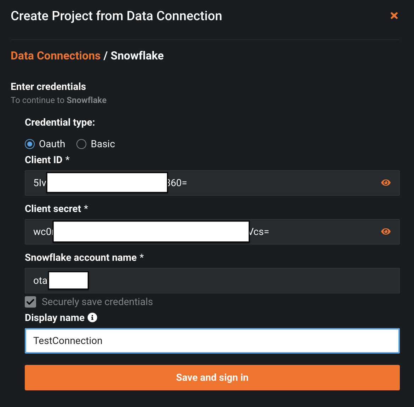Select Snowflake in the breadcrumb
Image resolution: width=414 pixels, height=407 pixels.
tap(137, 56)
